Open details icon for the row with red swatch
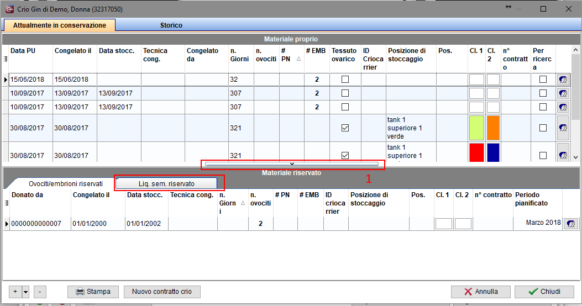 [563, 155]
